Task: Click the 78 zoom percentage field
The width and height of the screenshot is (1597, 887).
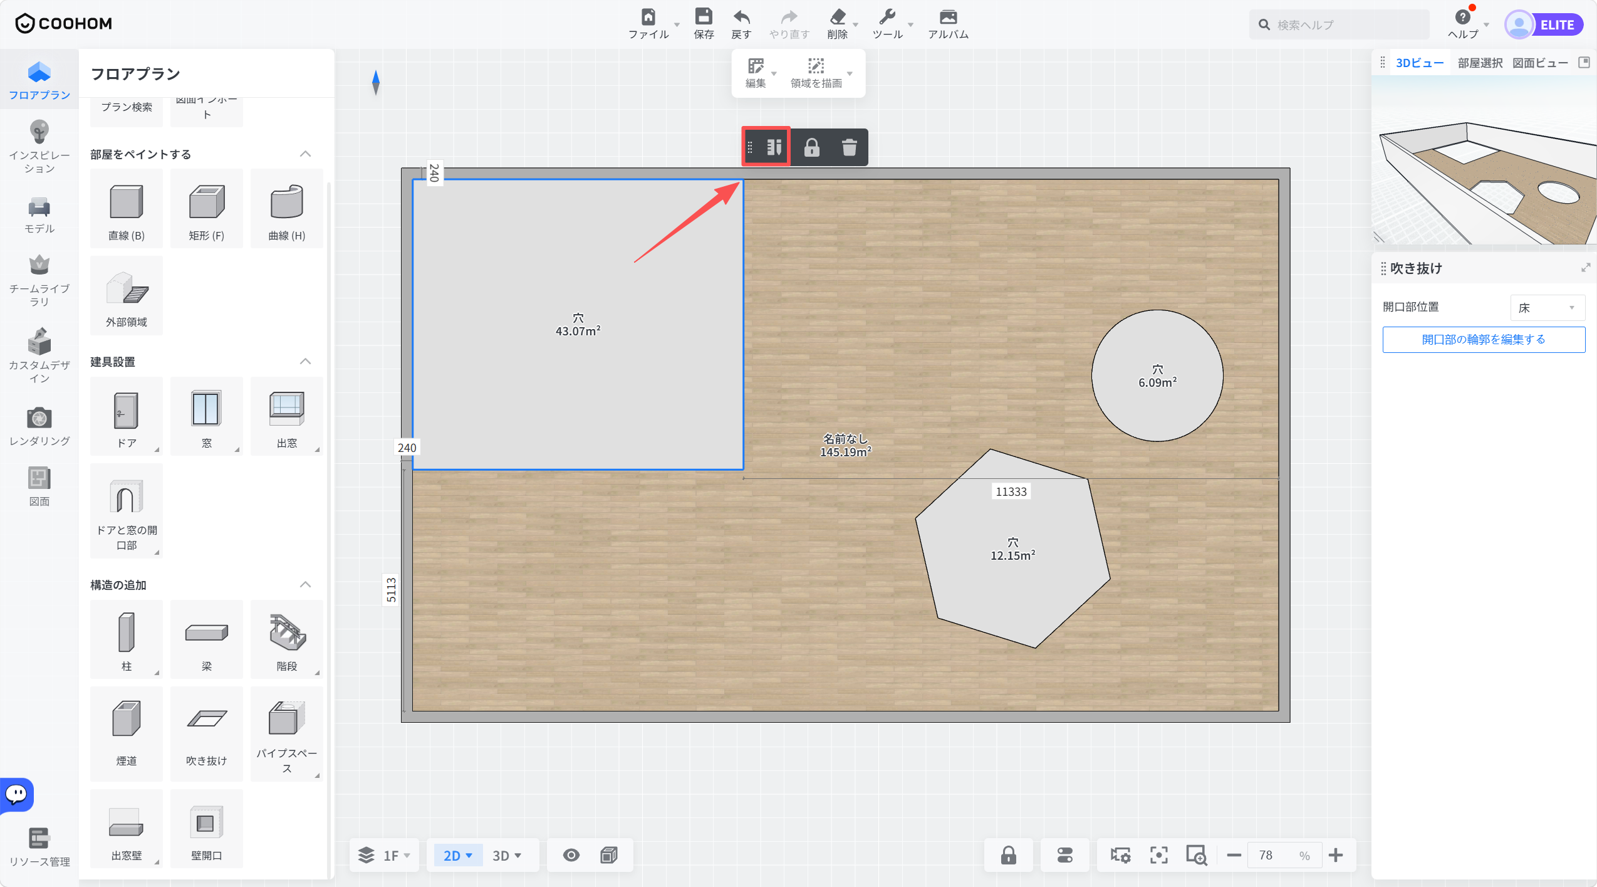Action: click(1284, 855)
